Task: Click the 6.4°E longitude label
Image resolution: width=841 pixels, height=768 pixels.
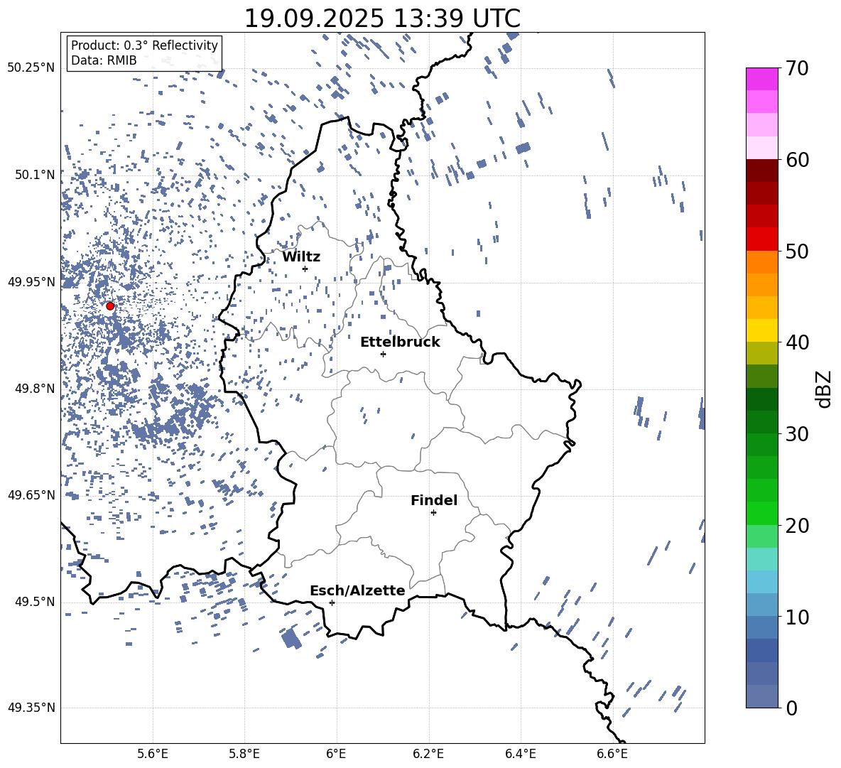Action: click(520, 754)
